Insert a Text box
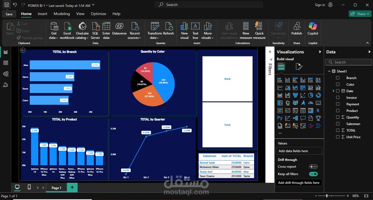The width and height of the screenshot is (373, 200). pos(195,31)
